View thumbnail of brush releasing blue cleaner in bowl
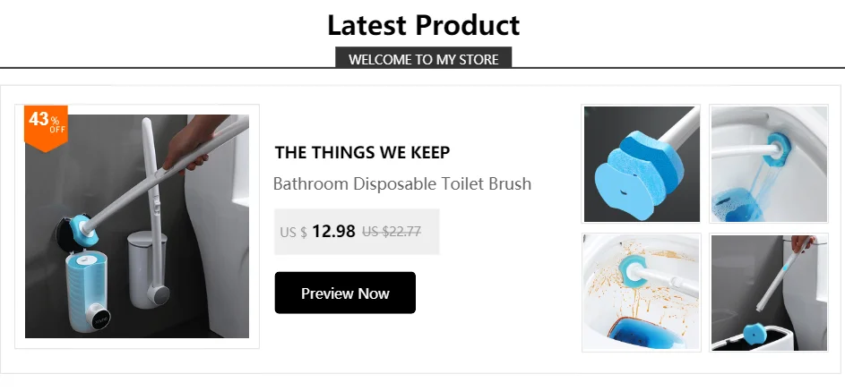This screenshot has width=845, height=391. tap(769, 164)
